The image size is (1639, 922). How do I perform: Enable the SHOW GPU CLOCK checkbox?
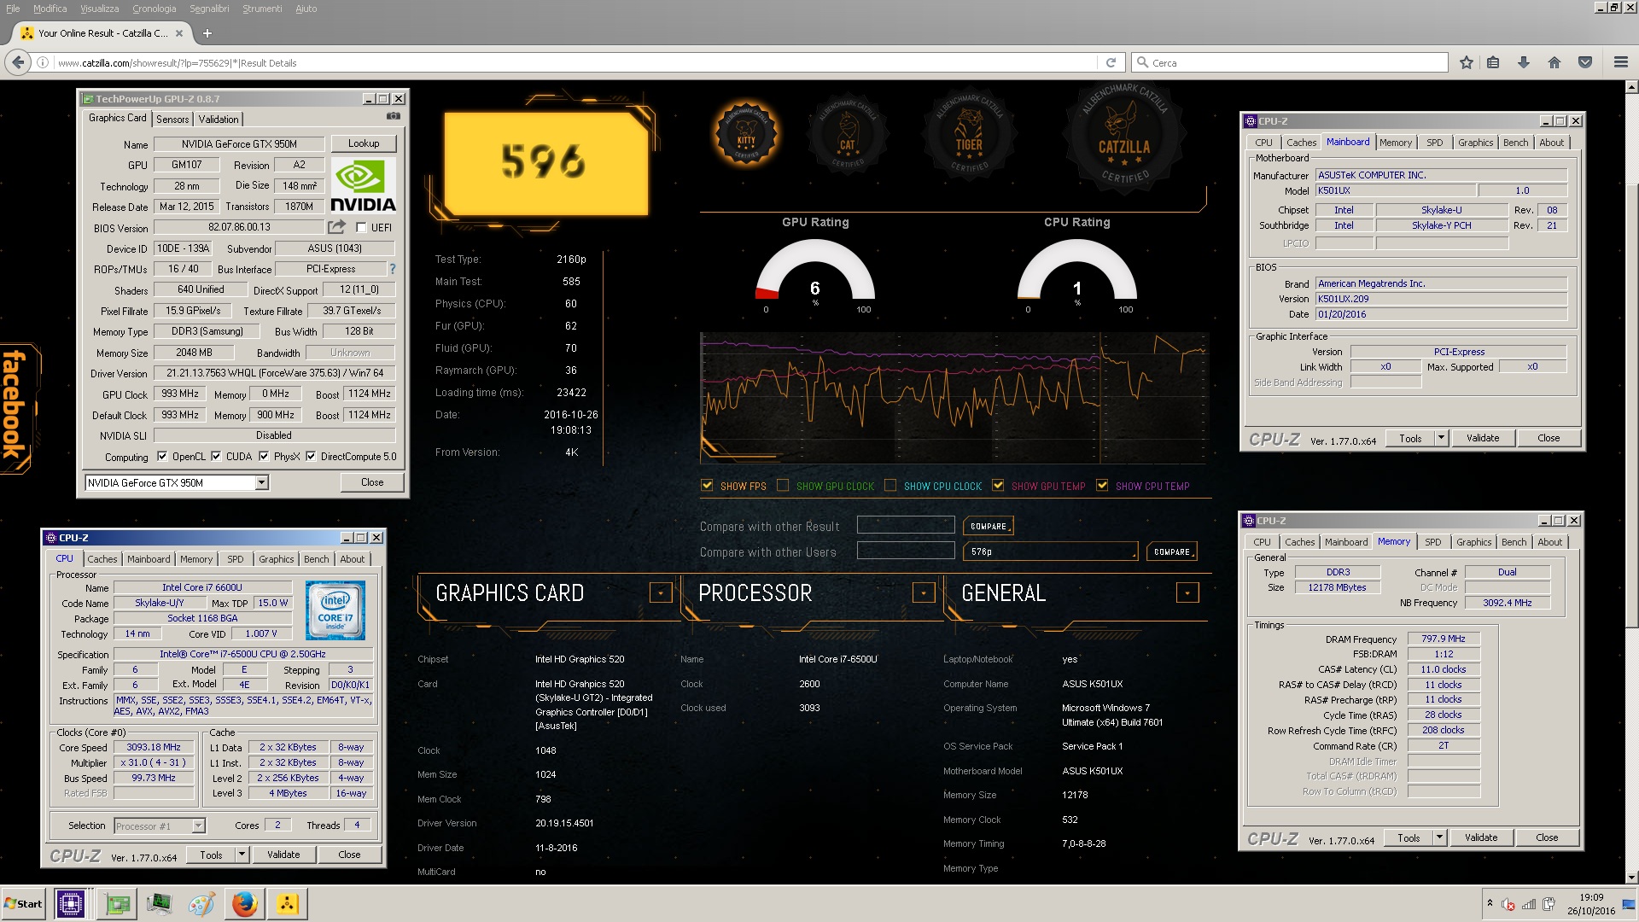tap(783, 485)
